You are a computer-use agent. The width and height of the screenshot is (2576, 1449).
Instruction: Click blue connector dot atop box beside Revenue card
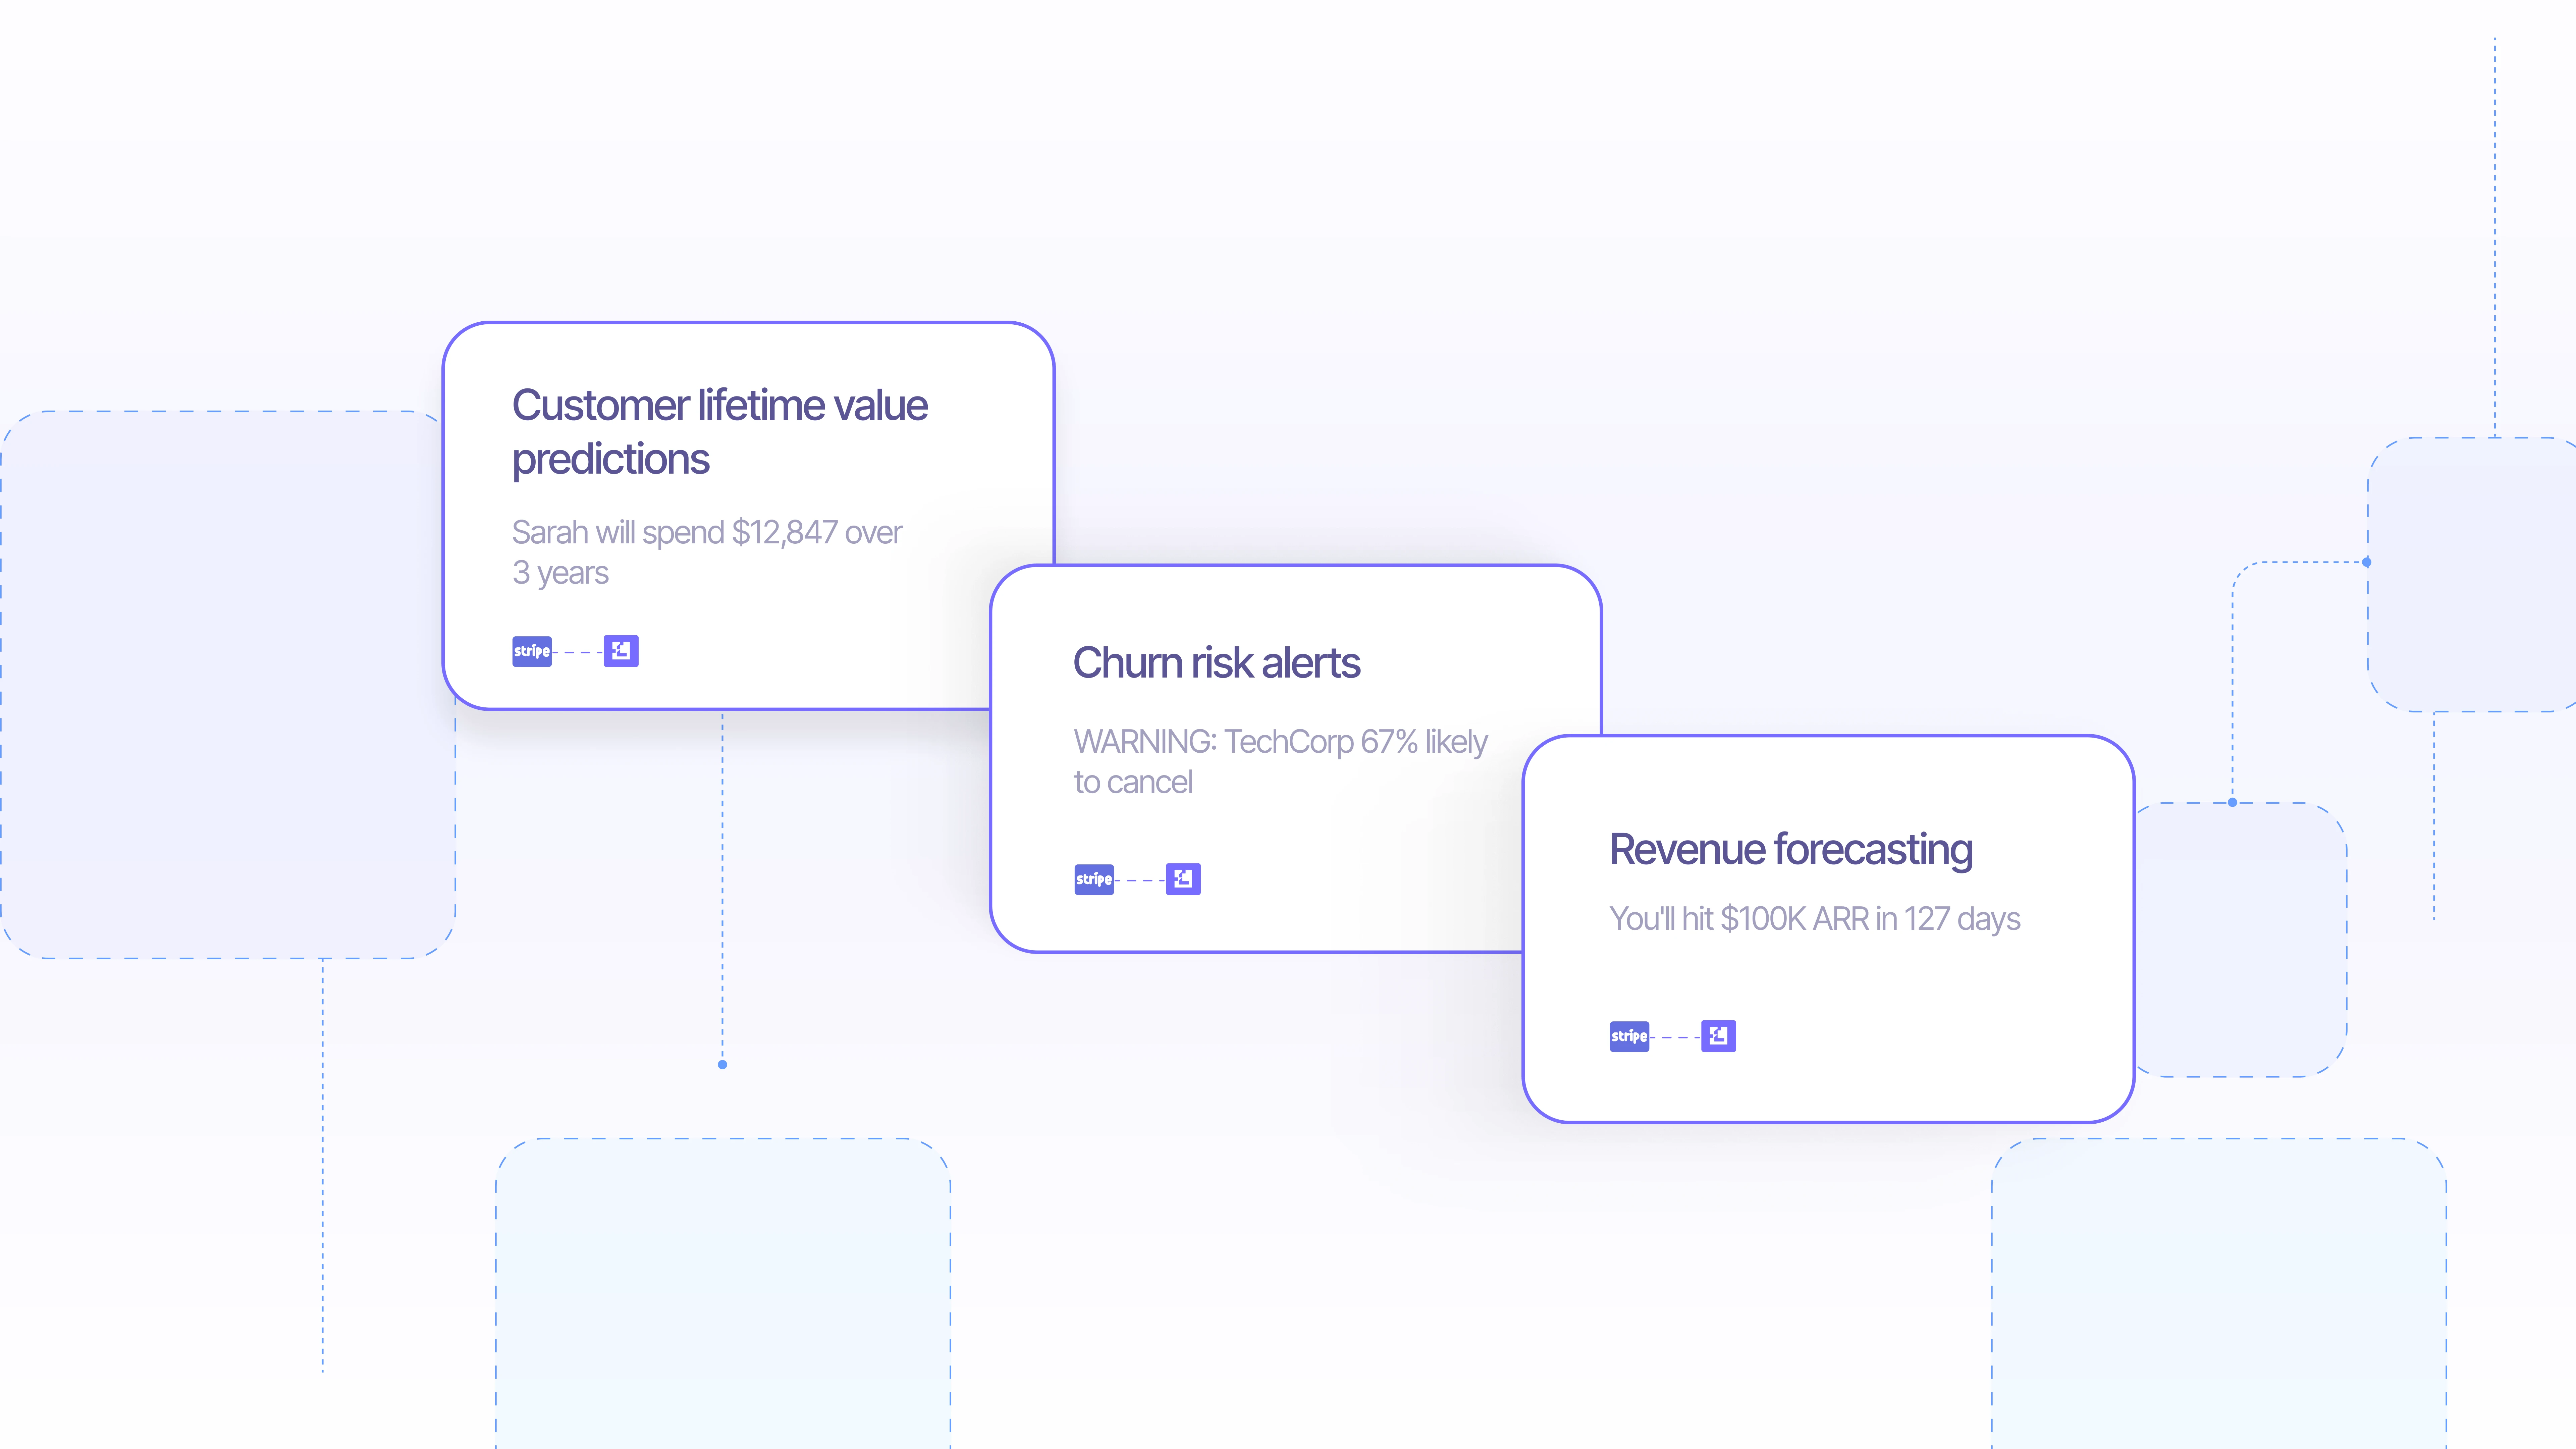pos(2232,802)
